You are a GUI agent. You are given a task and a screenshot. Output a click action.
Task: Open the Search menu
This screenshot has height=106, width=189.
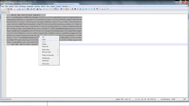tap(11, 6)
